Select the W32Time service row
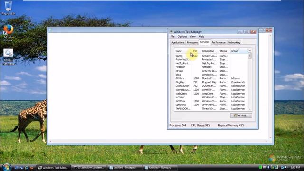This screenshot has width=304, height=171. (x=211, y=101)
